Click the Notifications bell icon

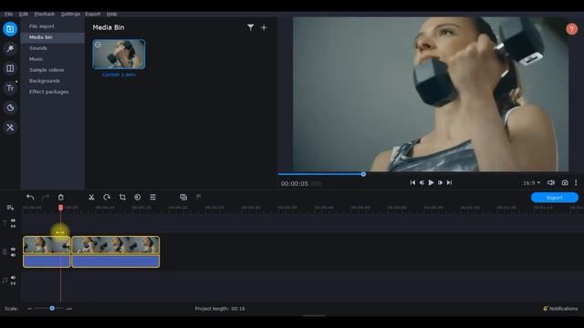[x=546, y=309]
